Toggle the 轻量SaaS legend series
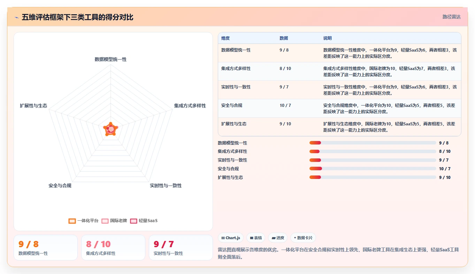Image resolution: width=475 pixels, height=274 pixels. 144,221
